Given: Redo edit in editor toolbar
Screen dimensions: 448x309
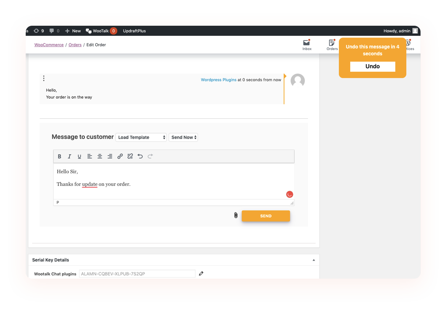Looking at the screenshot, I should (150, 156).
